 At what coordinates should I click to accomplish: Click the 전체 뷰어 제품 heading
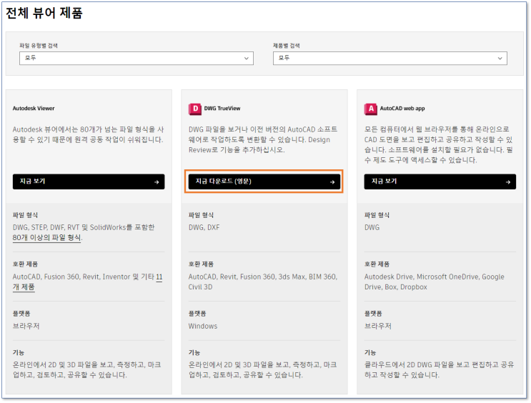tap(44, 13)
